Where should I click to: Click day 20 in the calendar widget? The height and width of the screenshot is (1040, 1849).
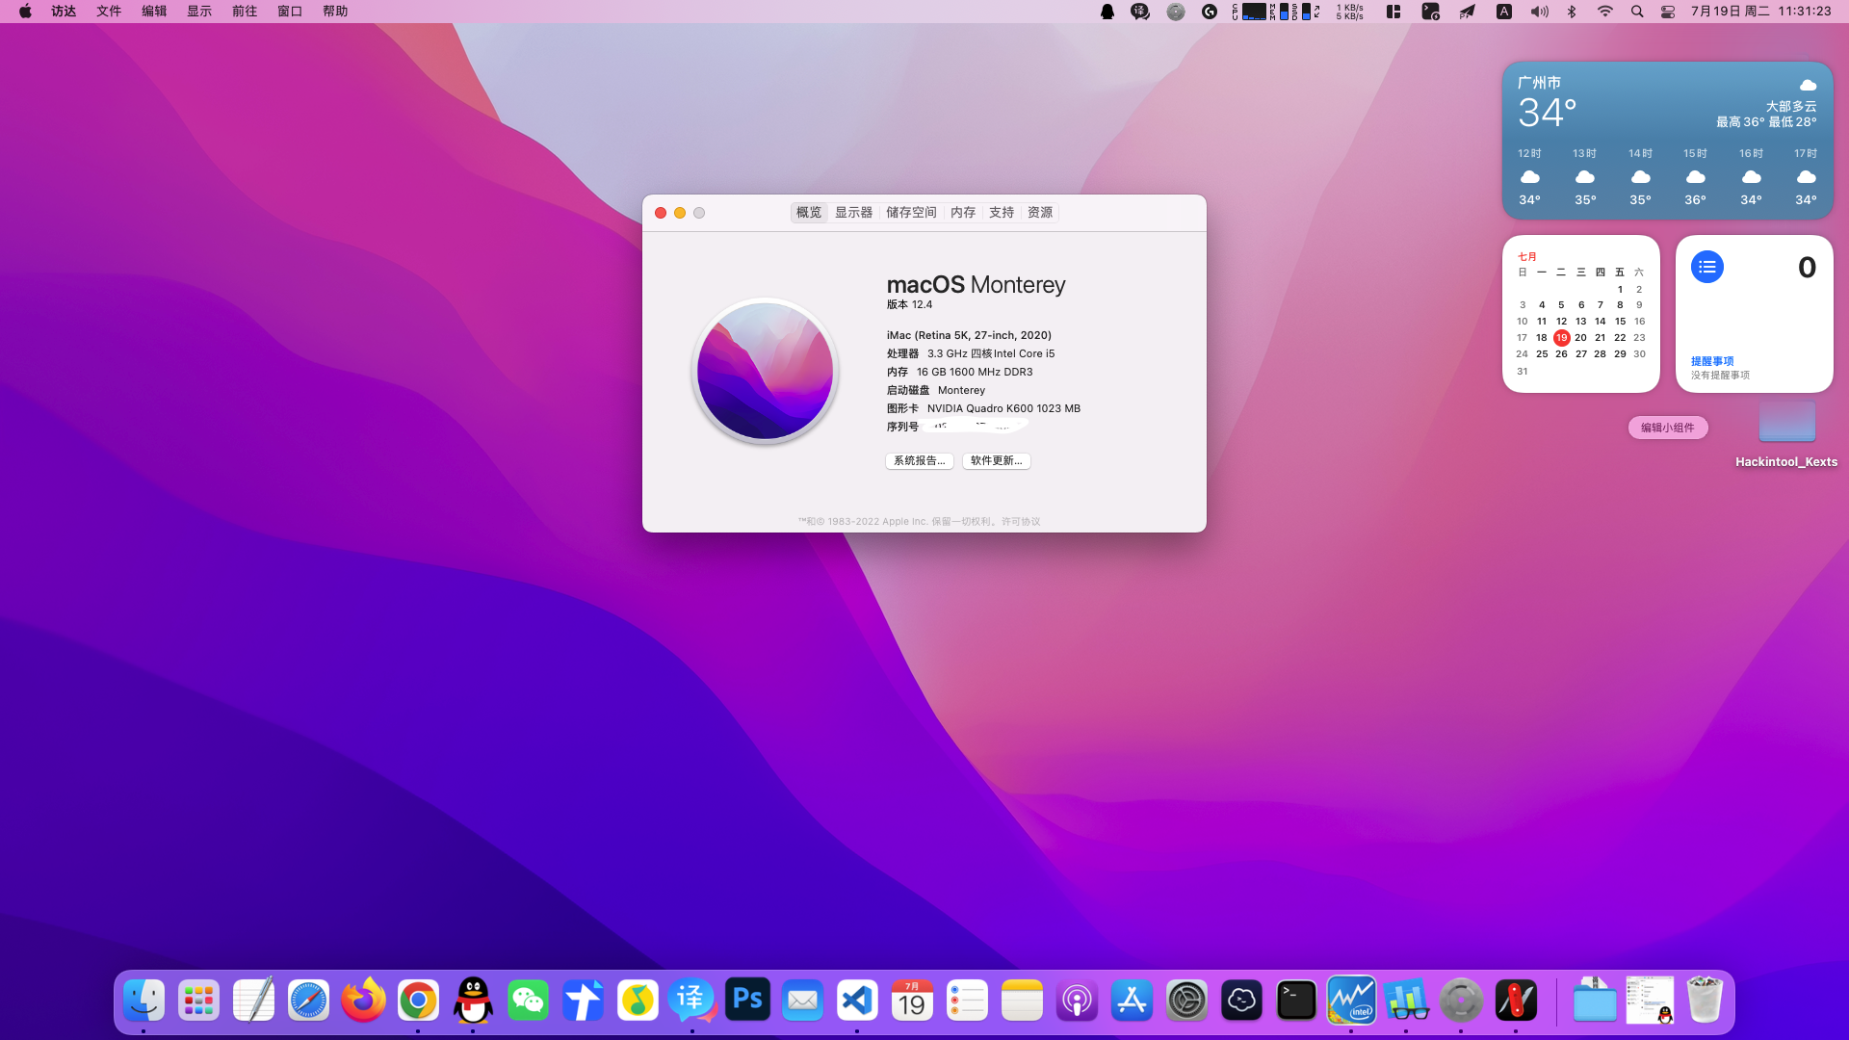(x=1580, y=338)
